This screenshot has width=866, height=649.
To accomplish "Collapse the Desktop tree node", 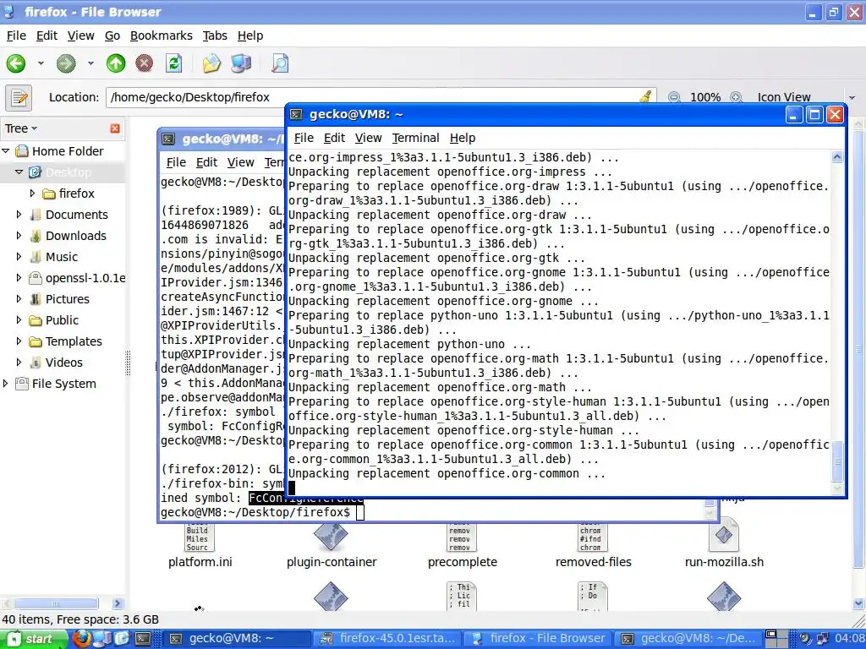I will pos(19,172).
